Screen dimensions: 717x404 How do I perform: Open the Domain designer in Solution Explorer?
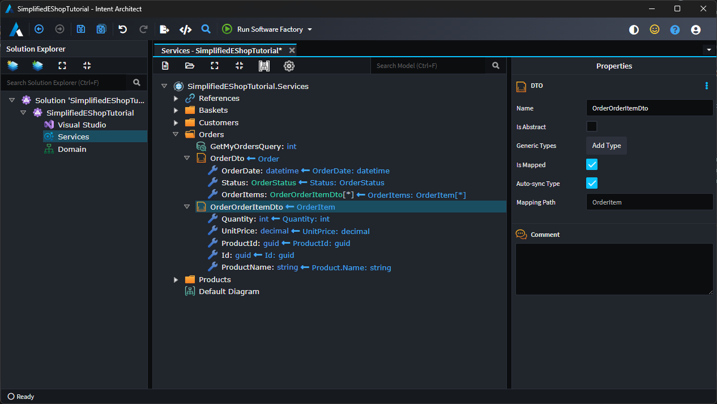tap(72, 149)
